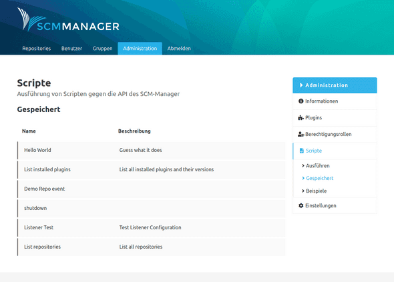Click the Berechtigungsrollen user icon
394x282 pixels.
pyautogui.click(x=301, y=134)
